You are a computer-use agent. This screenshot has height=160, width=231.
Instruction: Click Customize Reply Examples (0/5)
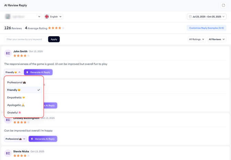tap(207, 28)
